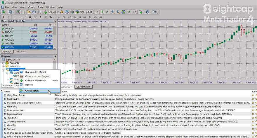Image resolution: width=257 pixels, height=138 pixels.
Task: Open the File menu
Action: pyautogui.click(x=7, y=7)
